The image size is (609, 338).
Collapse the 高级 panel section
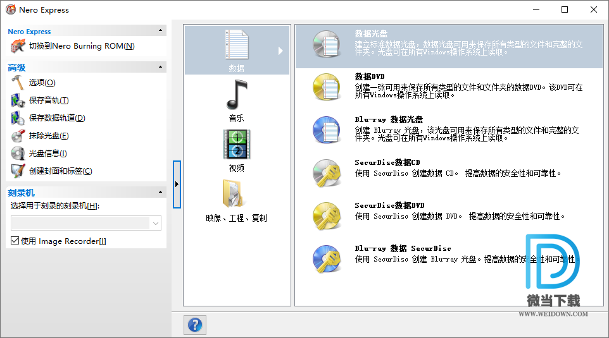click(160, 67)
